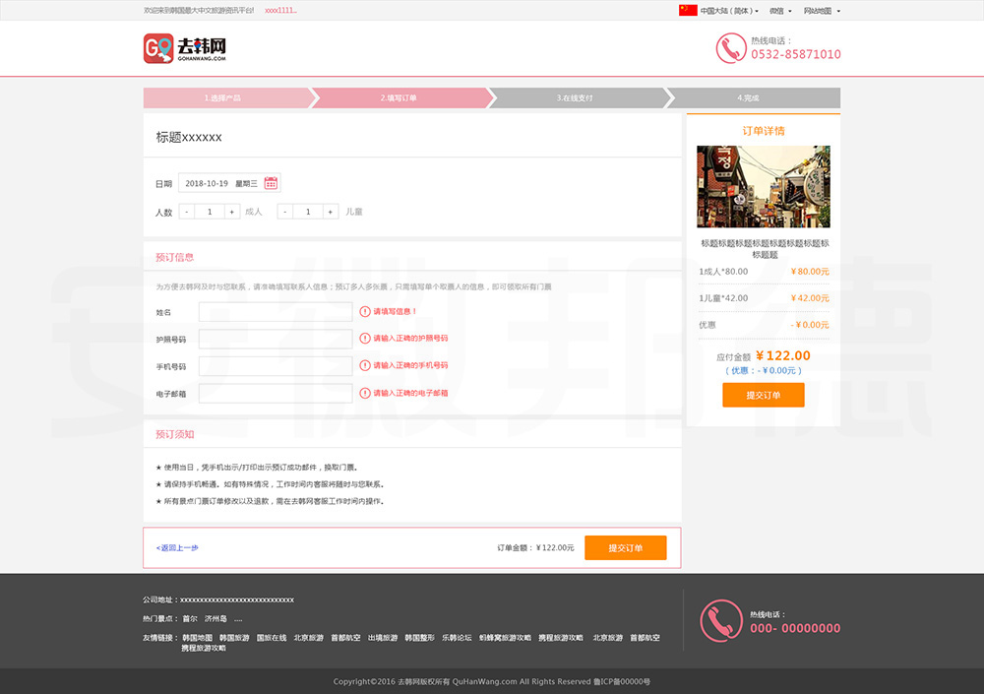
Task: Click the header hotline phone icon
Action: pyautogui.click(x=730, y=48)
